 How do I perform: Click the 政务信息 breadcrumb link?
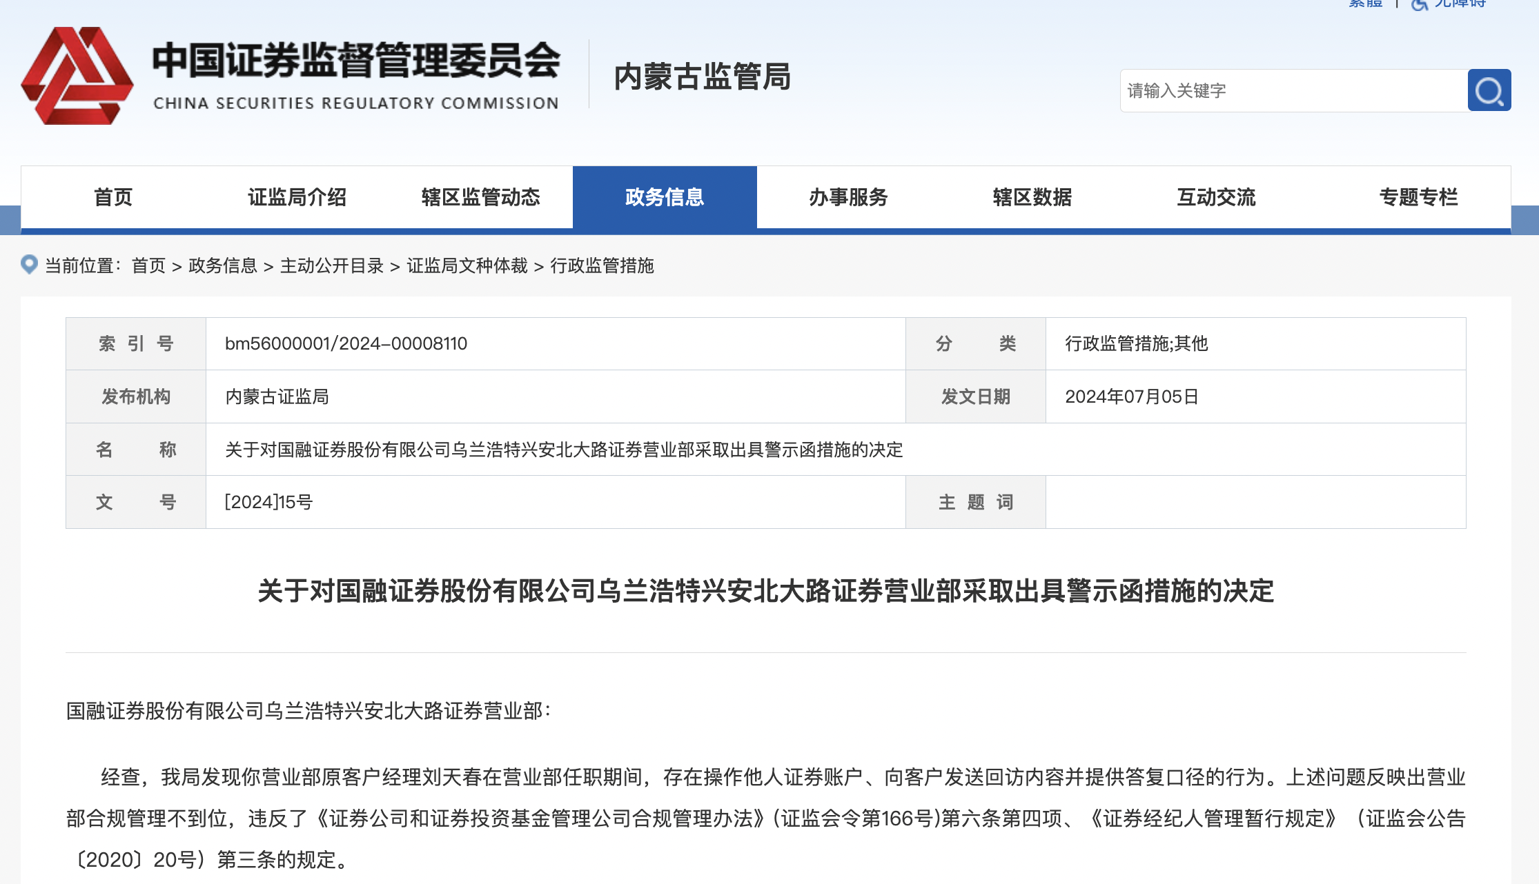coord(222,265)
